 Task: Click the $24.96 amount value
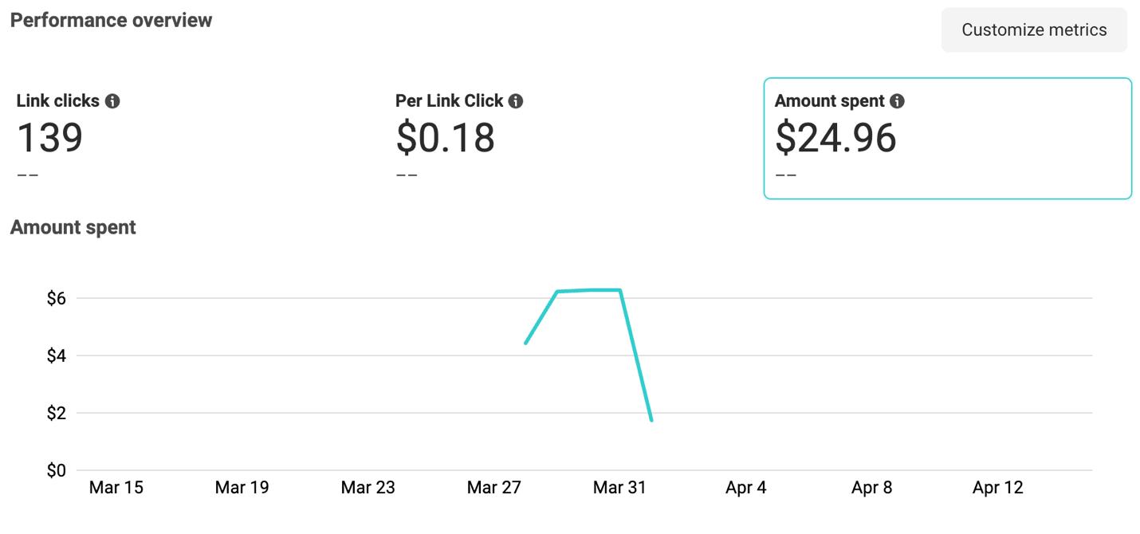pyautogui.click(x=835, y=138)
